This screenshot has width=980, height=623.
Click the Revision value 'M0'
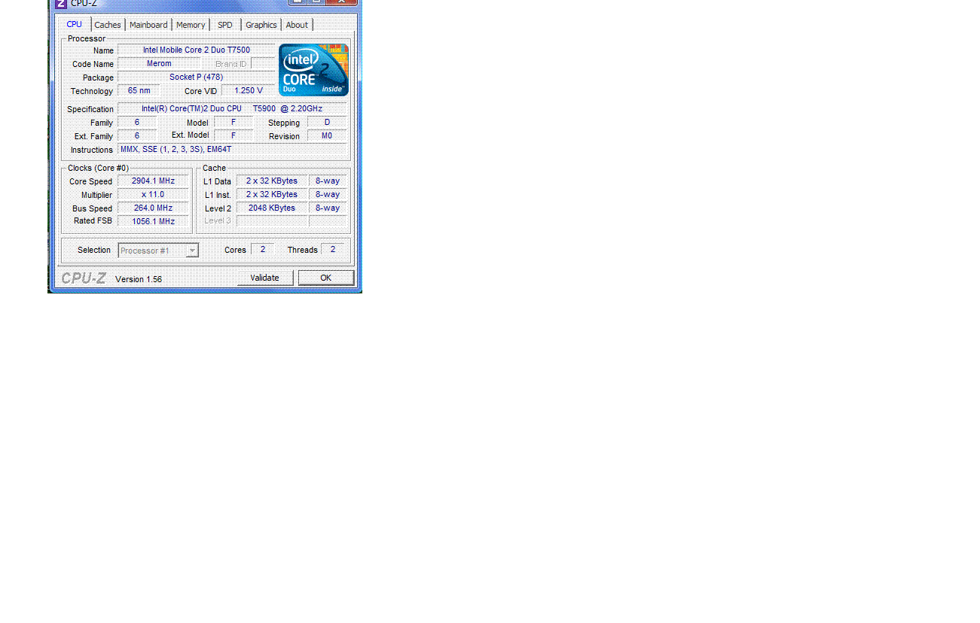(x=327, y=136)
